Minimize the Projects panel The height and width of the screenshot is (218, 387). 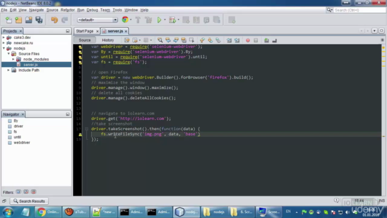click(x=68, y=31)
